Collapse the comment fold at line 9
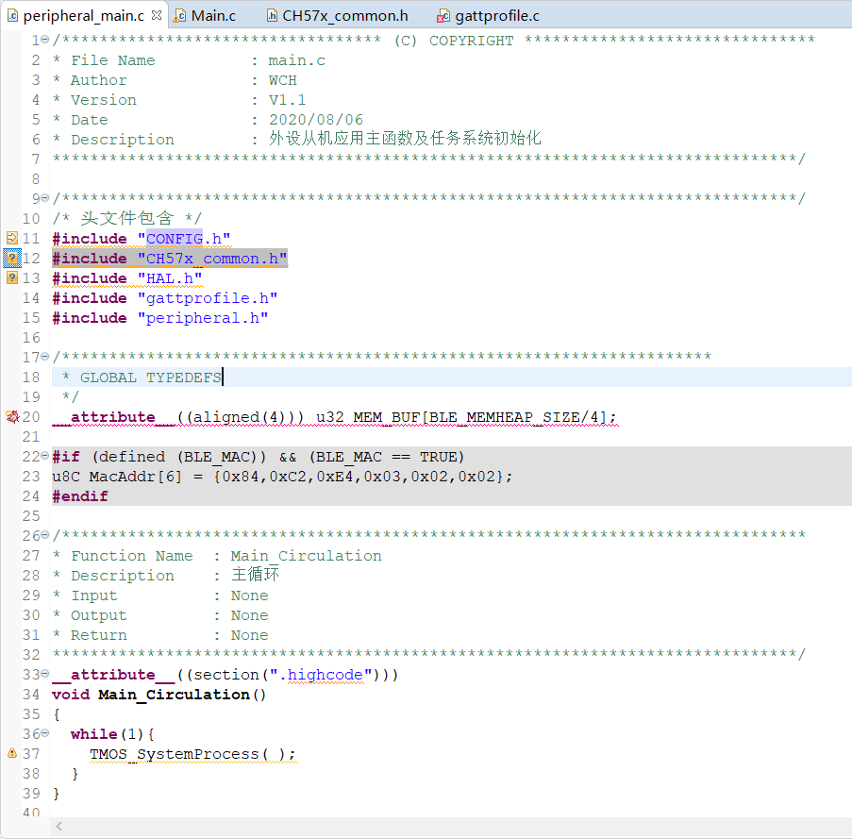The width and height of the screenshot is (852, 839). pyautogui.click(x=45, y=199)
